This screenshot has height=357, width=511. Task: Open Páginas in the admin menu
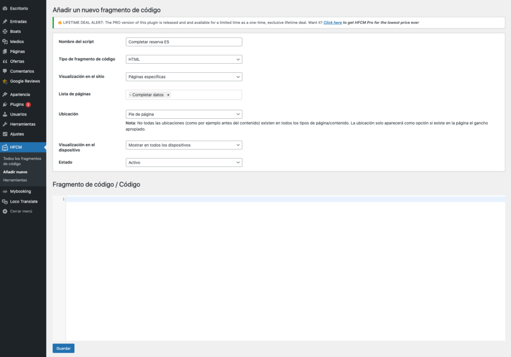[17, 51]
